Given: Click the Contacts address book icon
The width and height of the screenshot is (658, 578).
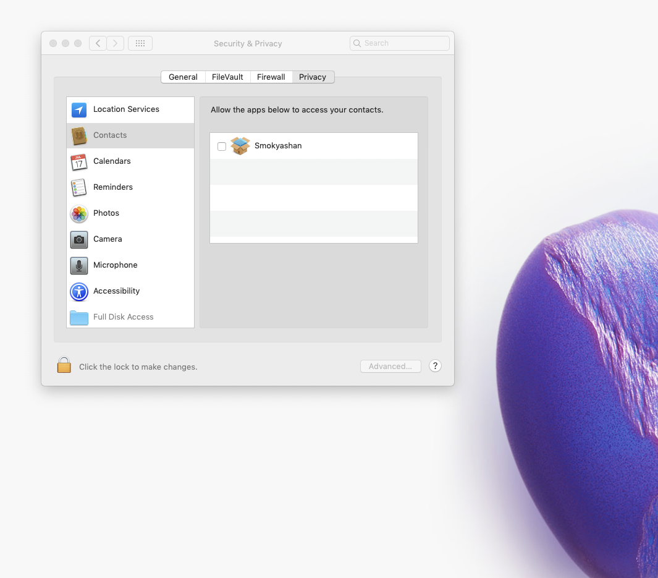Looking at the screenshot, I should click(79, 136).
